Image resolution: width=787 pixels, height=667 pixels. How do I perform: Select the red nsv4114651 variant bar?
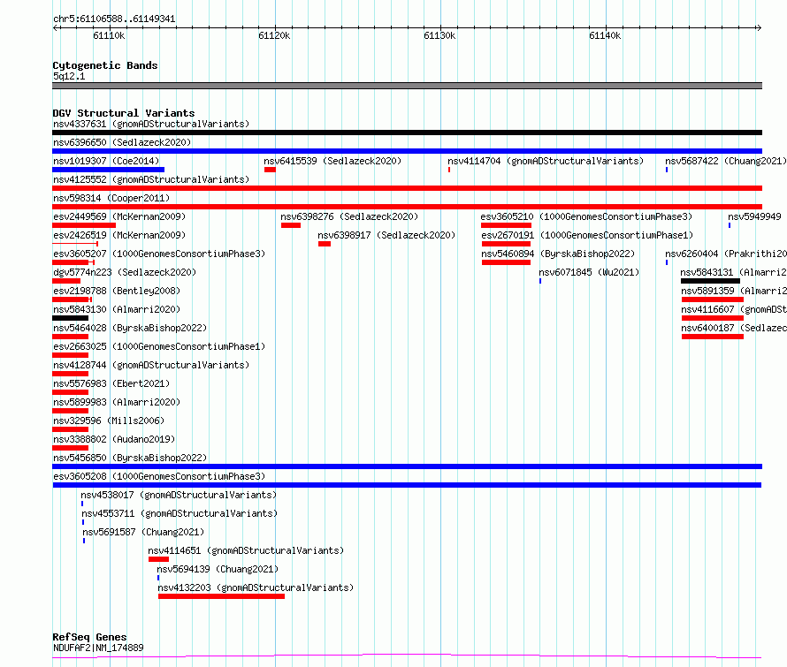(x=158, y=559)
